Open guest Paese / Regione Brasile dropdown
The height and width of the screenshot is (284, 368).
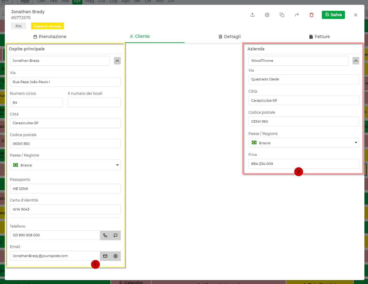pos(65,165)
